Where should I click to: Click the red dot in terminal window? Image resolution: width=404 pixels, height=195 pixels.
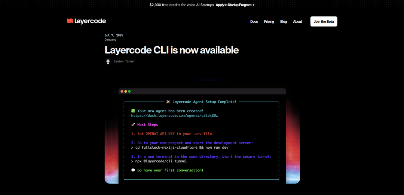tap(122, 92)
